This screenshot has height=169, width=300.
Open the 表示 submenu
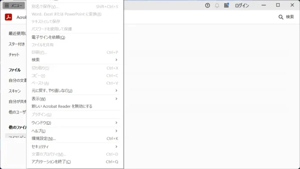(x=75, y=99)
